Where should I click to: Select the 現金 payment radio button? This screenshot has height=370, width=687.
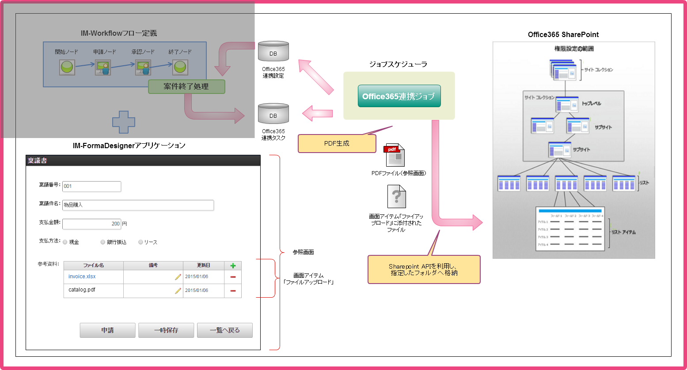65,242
